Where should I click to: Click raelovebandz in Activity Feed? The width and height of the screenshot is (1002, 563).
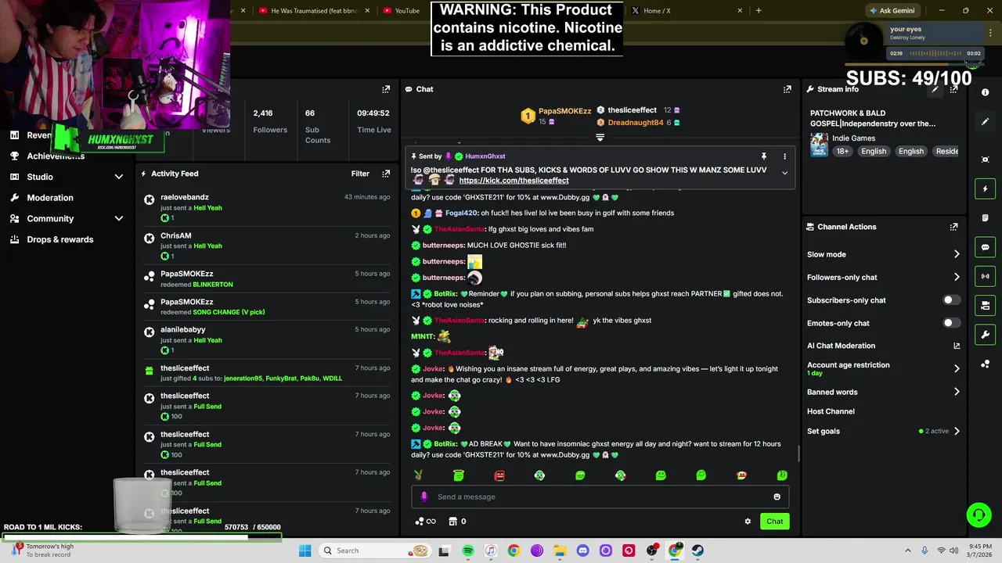(185, 197)
